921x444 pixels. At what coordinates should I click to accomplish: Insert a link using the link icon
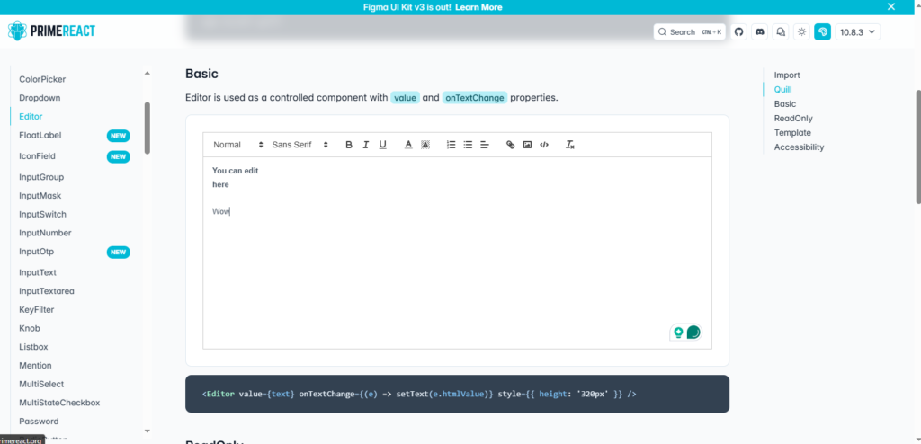tap(511, 145)
